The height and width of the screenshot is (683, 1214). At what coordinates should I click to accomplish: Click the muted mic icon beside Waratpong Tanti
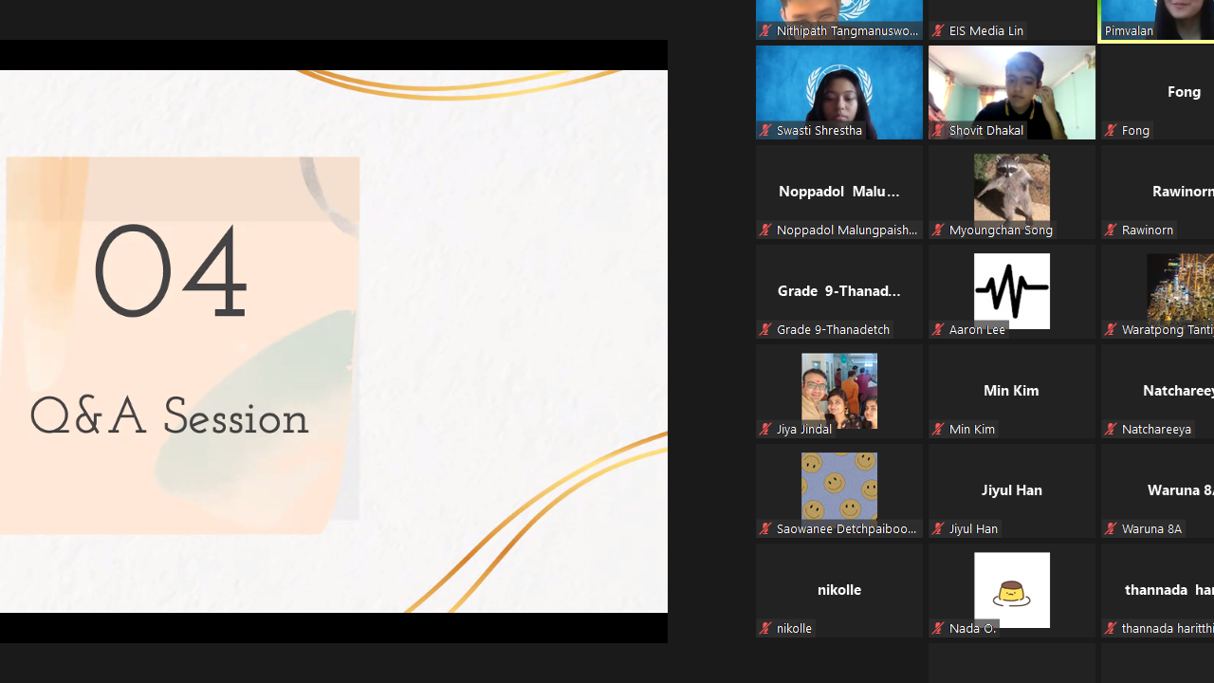pos(1111,330)
